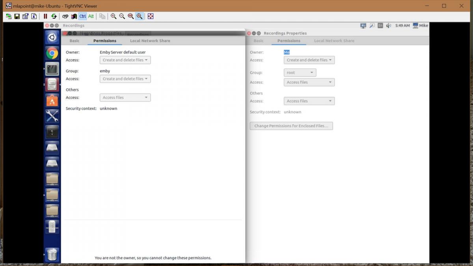The image size is (473, 266).
Task: Click the New Connection toolbar icon
Action: tap(8, 16)
